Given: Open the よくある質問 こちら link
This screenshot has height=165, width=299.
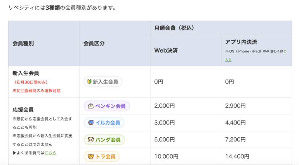Looking at the screenshot, I should 51,152.
